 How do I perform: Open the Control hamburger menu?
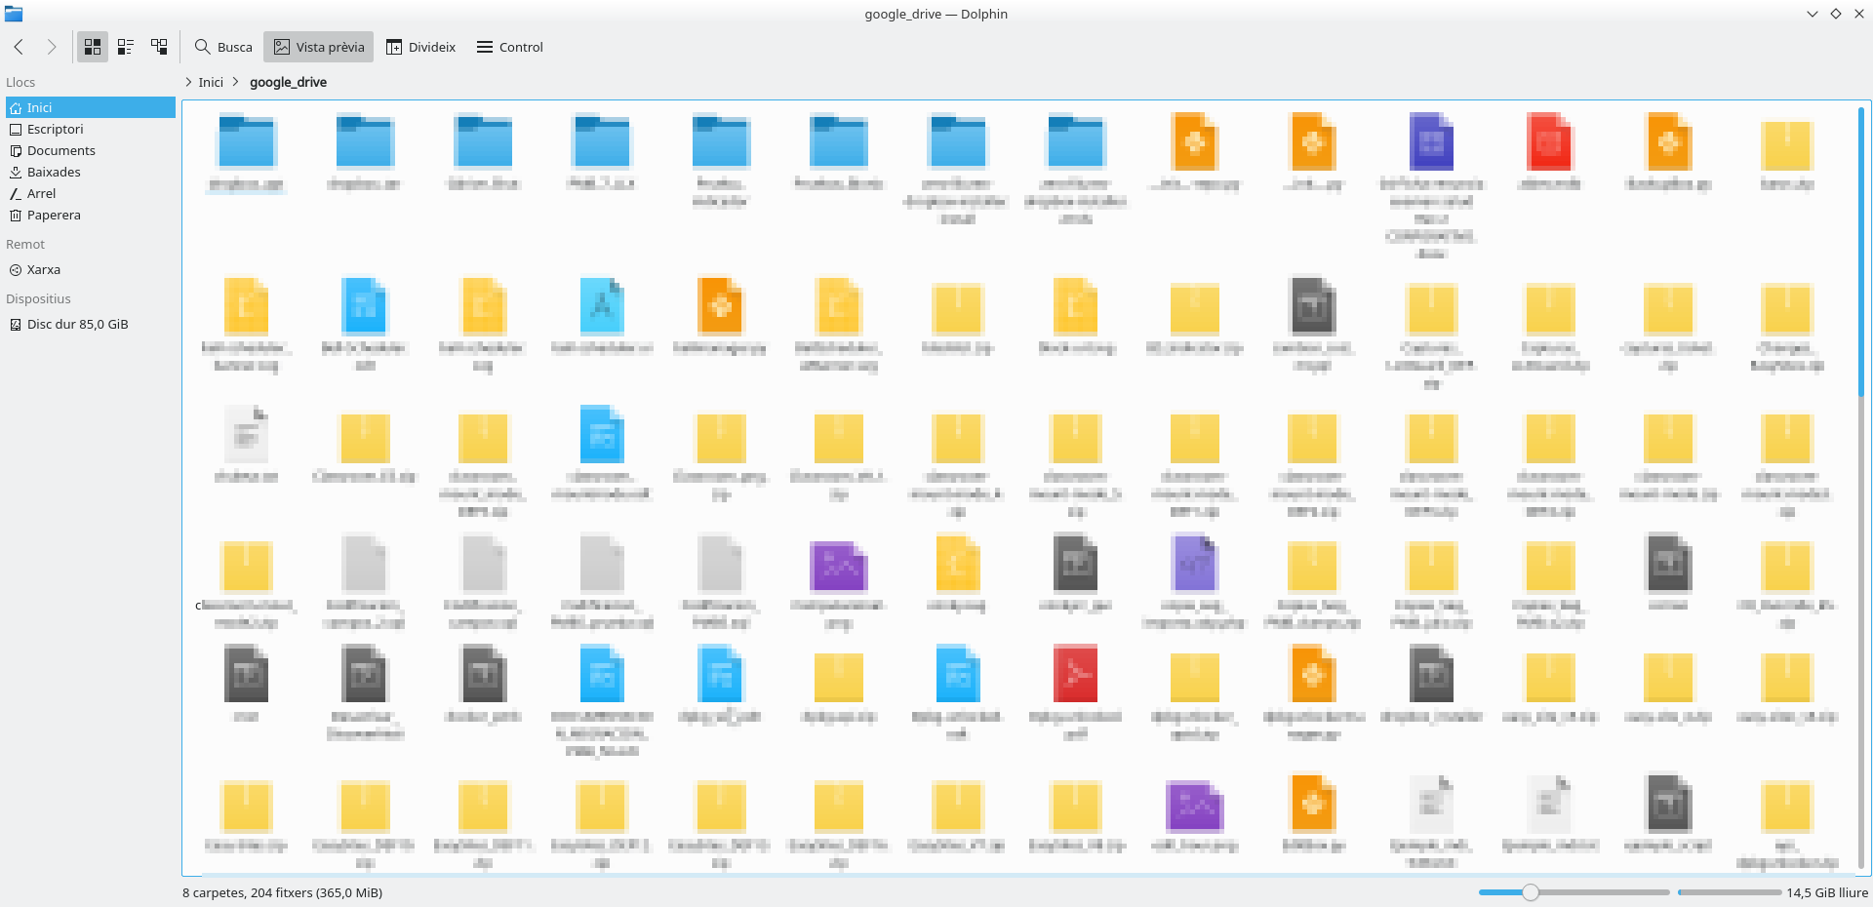[x=509, y=47]
